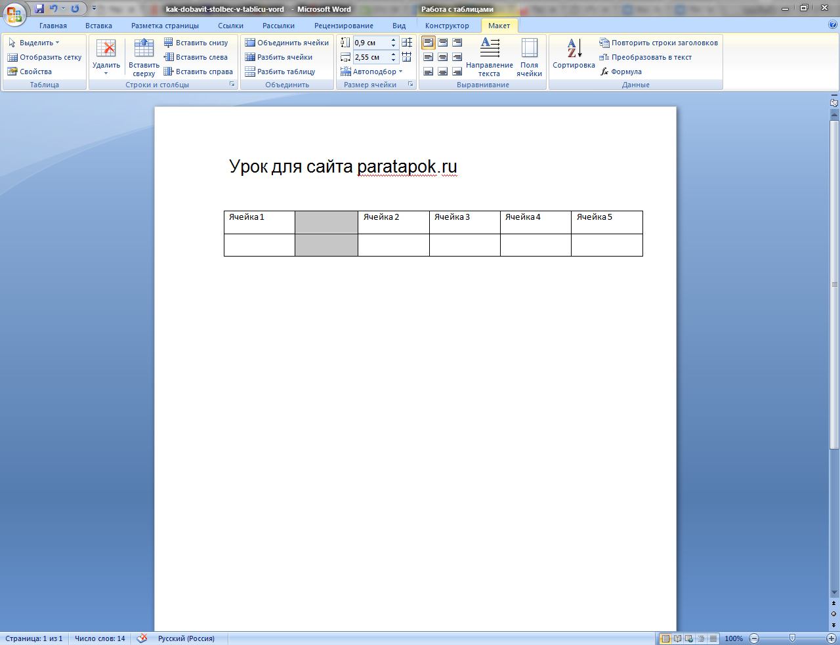Split table with Разбить таблицу
Screen dimensions: 840x645
coord(280,72)
